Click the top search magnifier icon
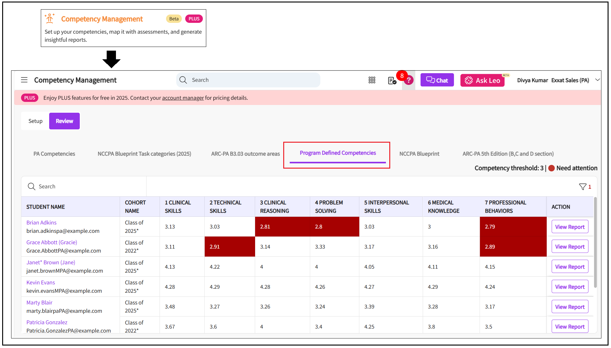The image size is (611, 348). (x=183, y=80)
